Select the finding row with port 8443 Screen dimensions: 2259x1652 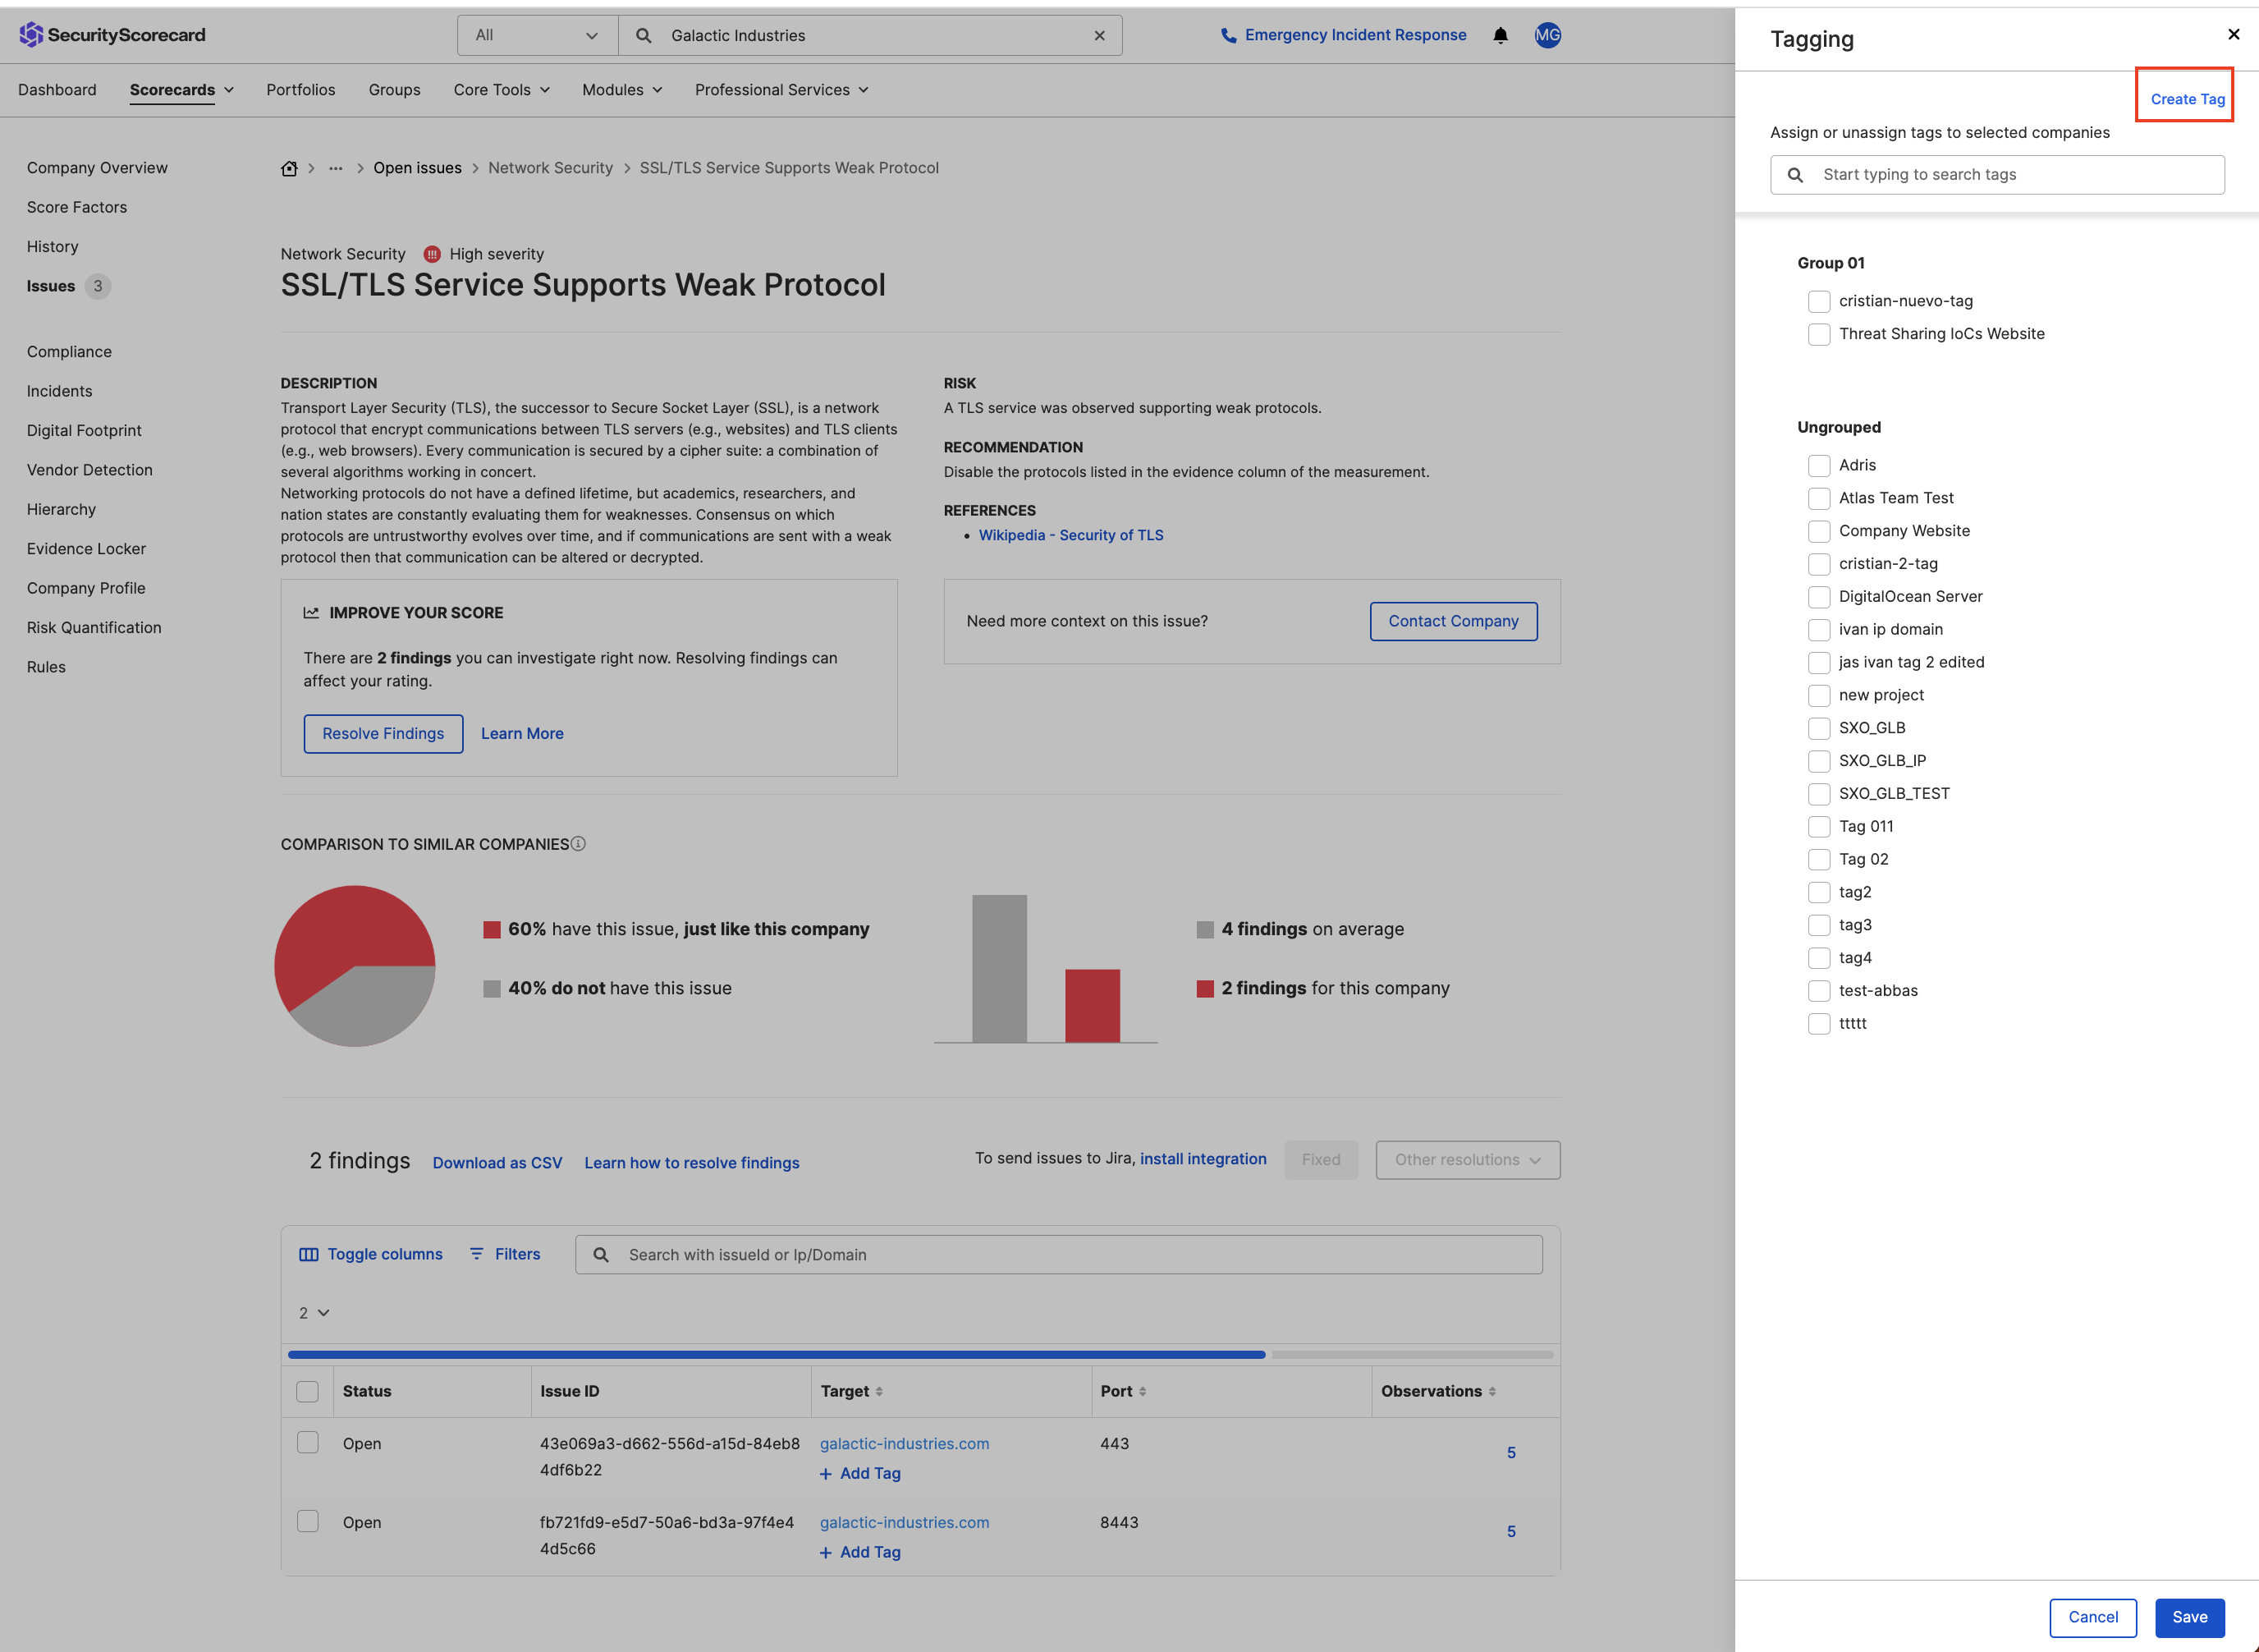308,1522
